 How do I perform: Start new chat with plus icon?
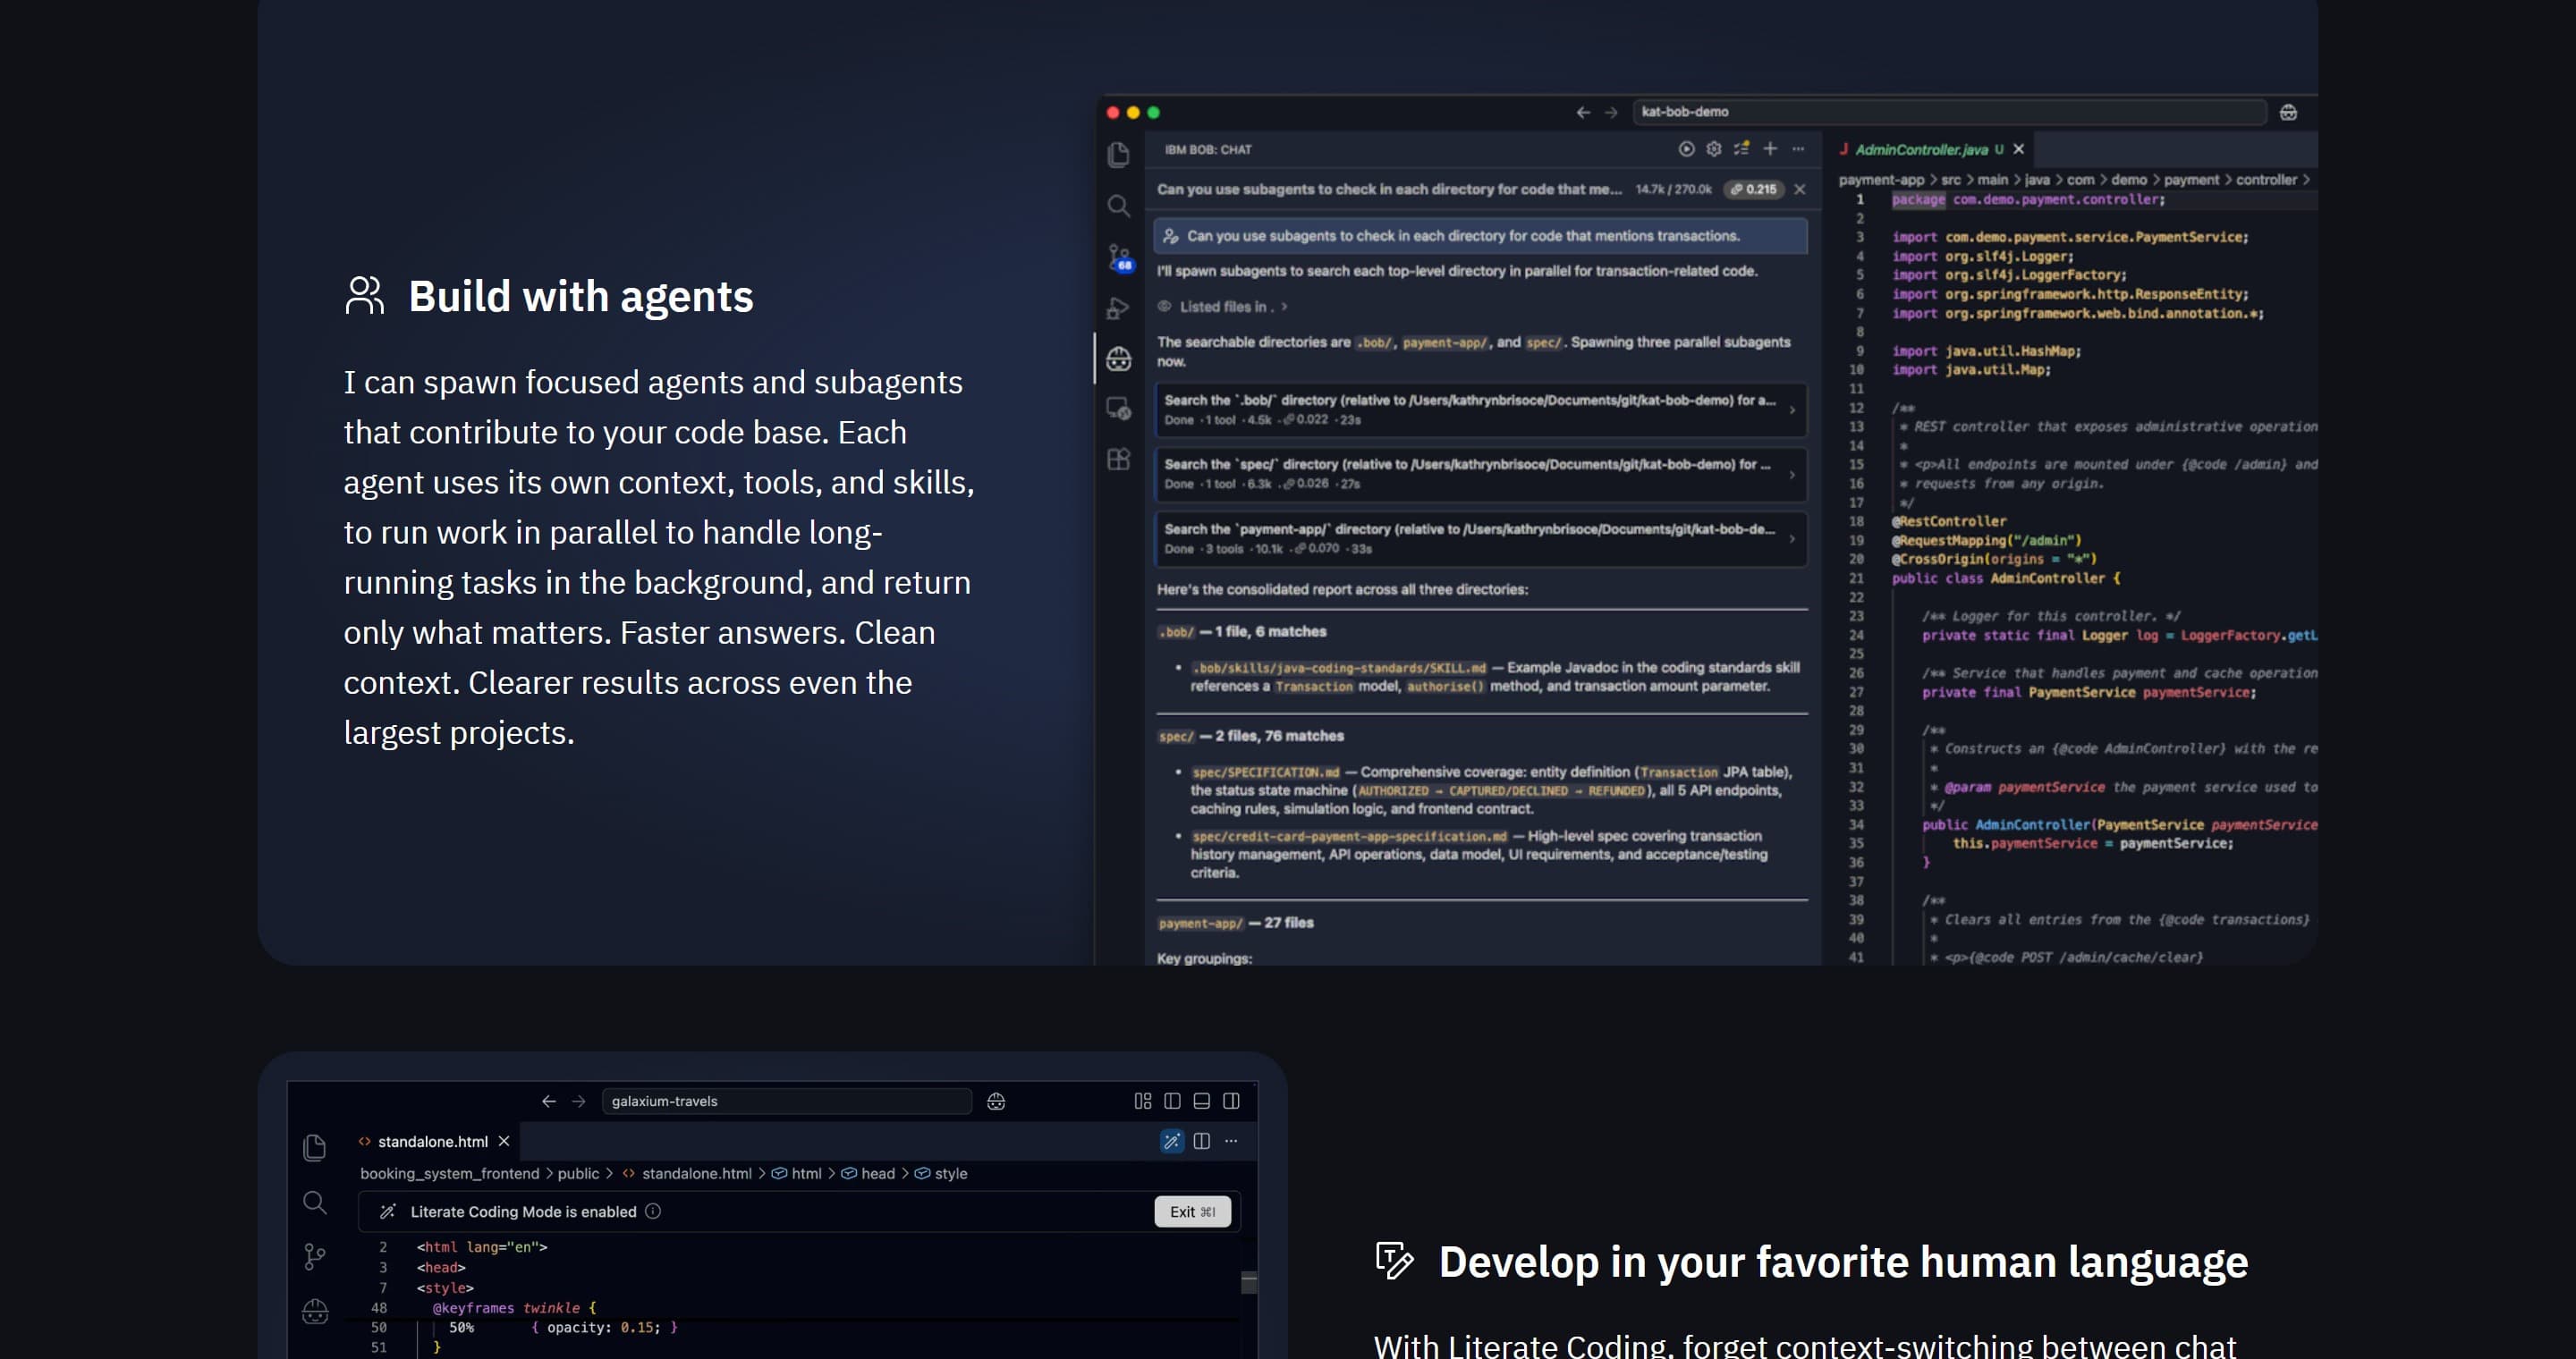coord(1770,149)
